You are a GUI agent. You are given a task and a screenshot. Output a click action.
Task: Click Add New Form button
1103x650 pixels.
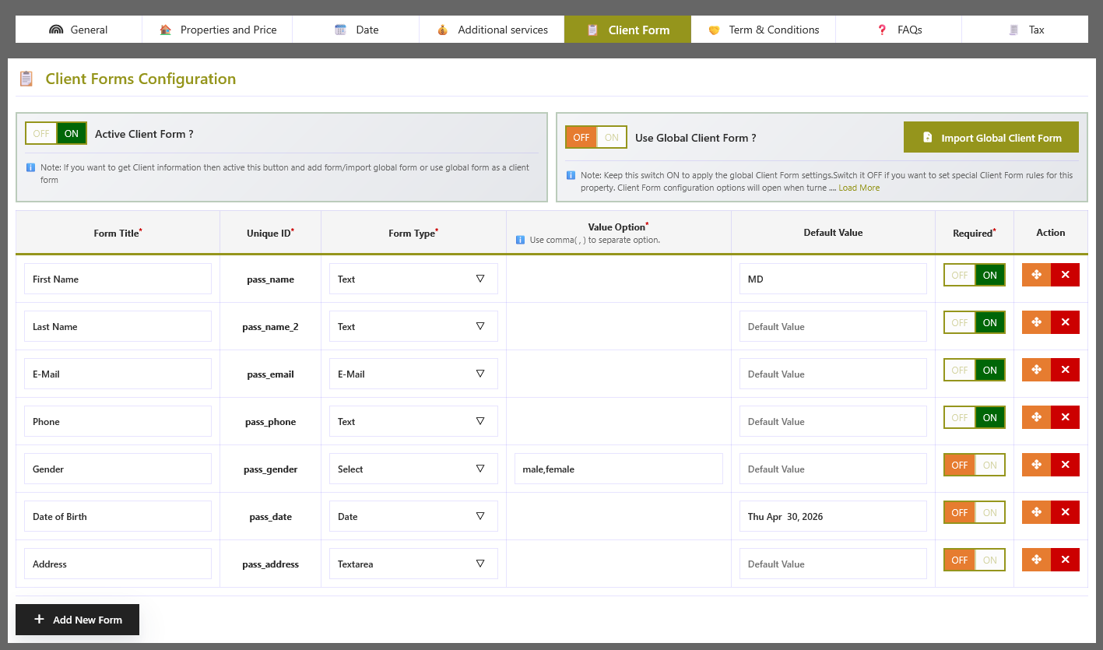[x=78, y=620]
